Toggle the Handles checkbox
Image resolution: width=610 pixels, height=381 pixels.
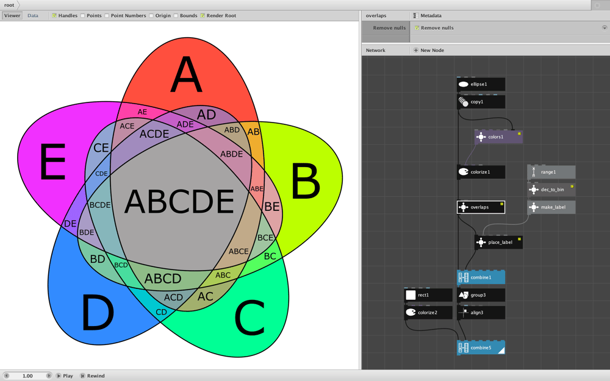[54, 16]
